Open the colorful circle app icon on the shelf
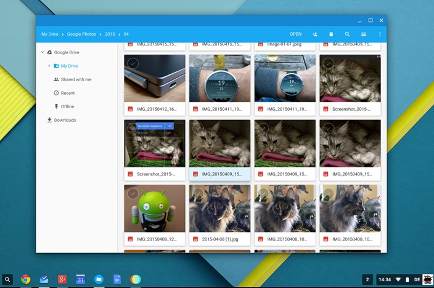 pos(136,279)
